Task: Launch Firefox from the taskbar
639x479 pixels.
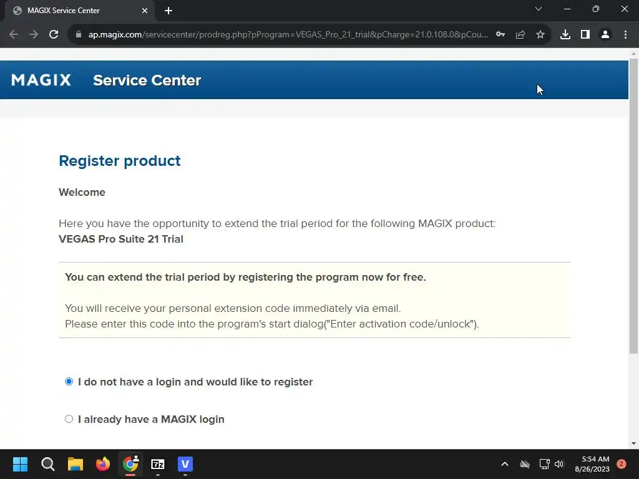Action: click(x=103, y=464)
